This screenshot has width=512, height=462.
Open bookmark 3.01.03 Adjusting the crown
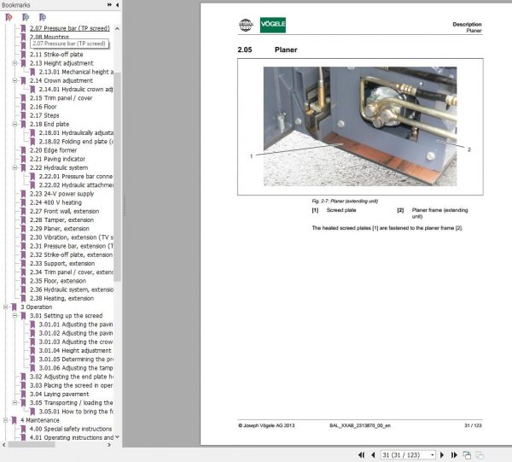(x=76, y=342)
